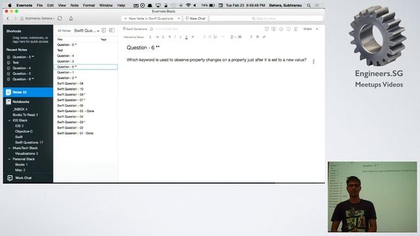The width and height of the screenshot is (420, 236).
Task: Open recent note Test in sidebar
Action: click(16, 62)
